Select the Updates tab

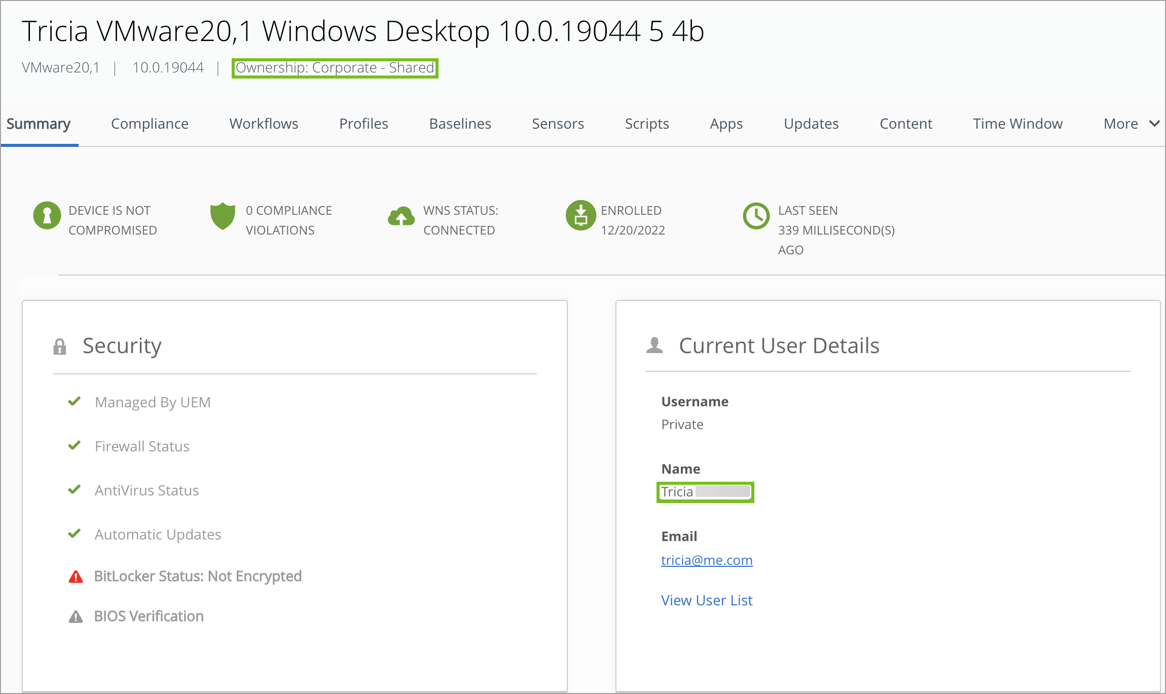(x=811, y=124)
